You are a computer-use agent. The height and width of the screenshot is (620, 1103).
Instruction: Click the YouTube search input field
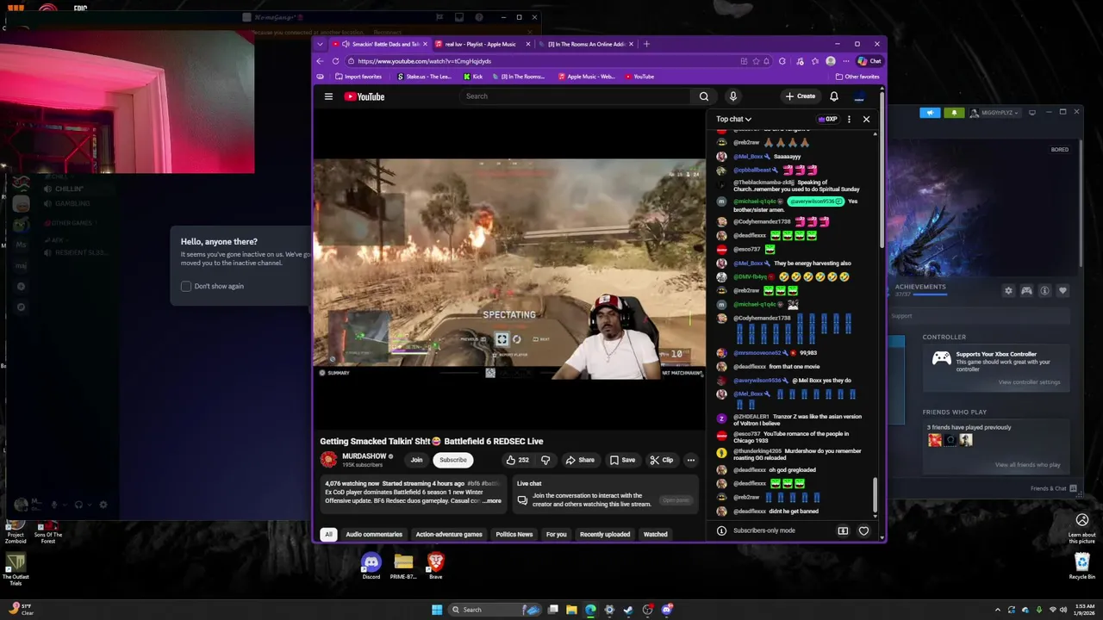(575, 96)
